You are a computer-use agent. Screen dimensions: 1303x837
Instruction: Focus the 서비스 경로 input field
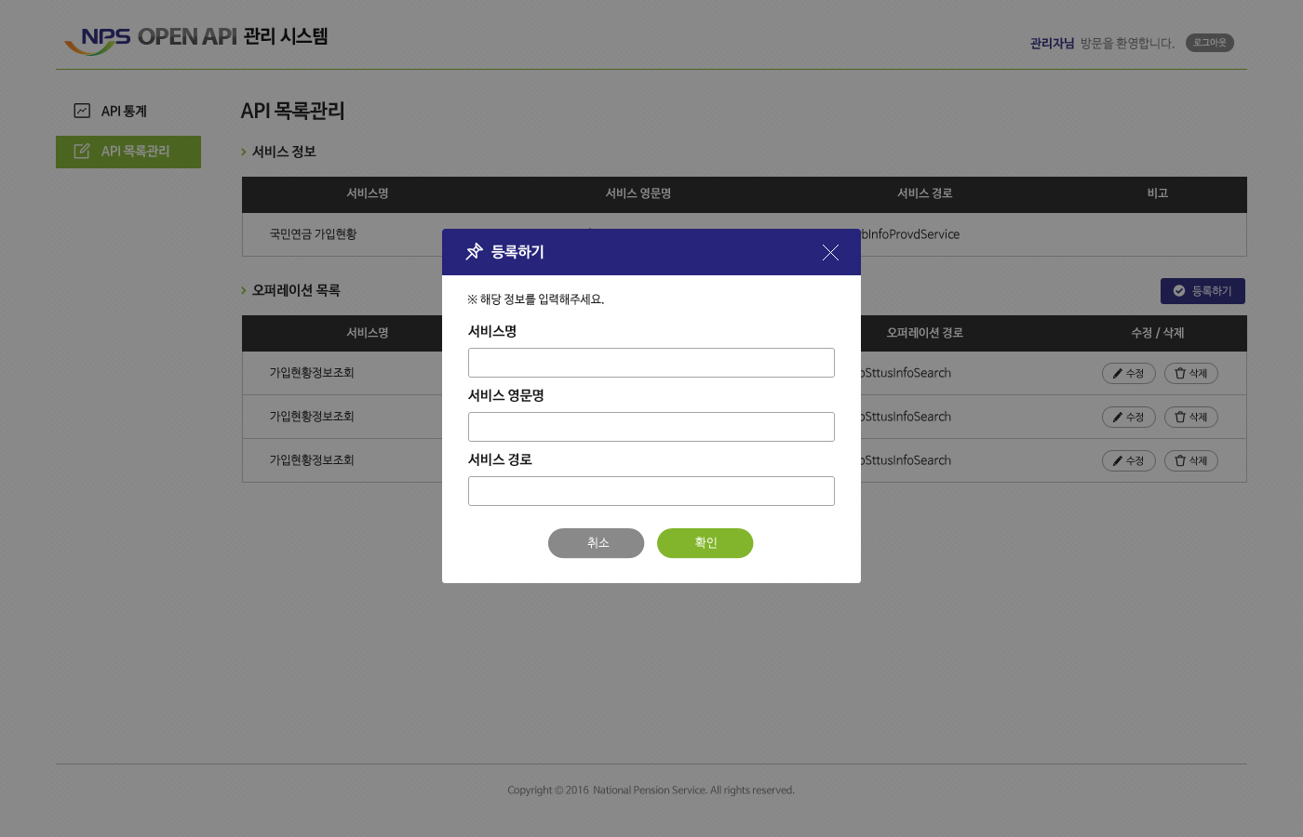pos(651,491)
